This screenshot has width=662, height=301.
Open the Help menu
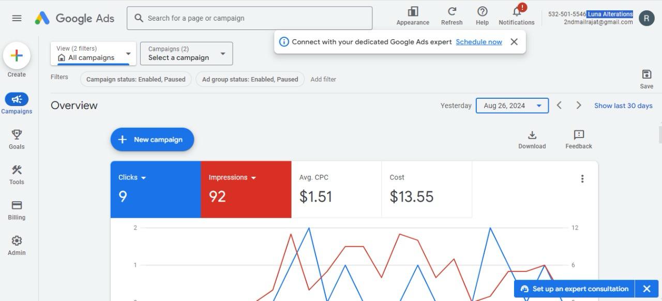coord(482,12)
